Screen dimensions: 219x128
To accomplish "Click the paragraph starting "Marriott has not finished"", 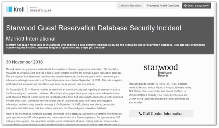I will pyautogui.click(x=64, y=119).
